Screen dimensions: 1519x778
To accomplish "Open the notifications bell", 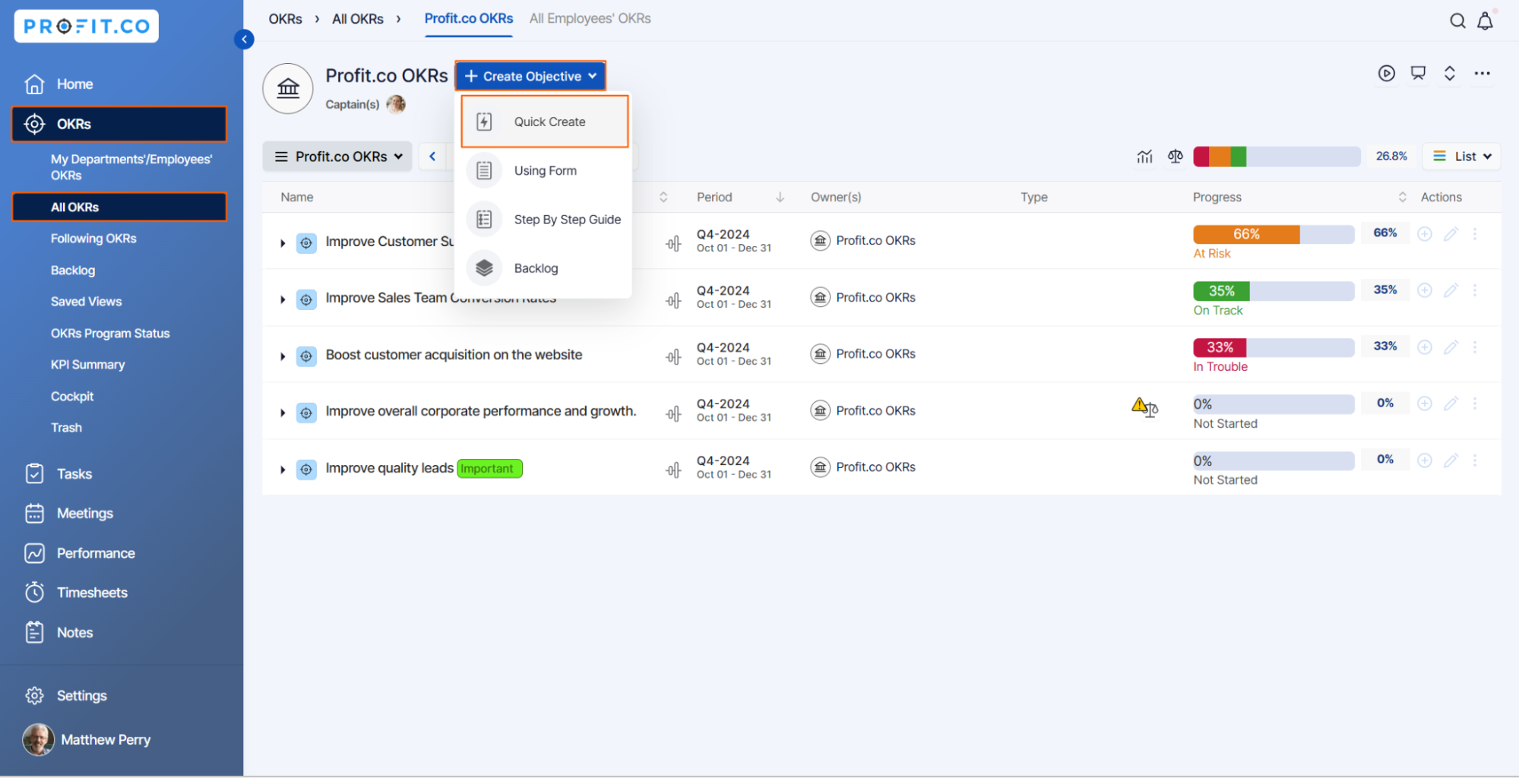I will 1486,21.
